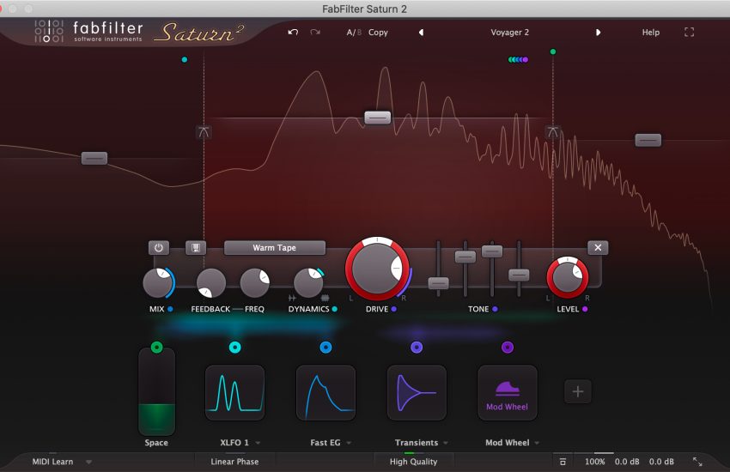Click the third TONE slider handle
Screen dimensions: 730x472
pos(492,251)
